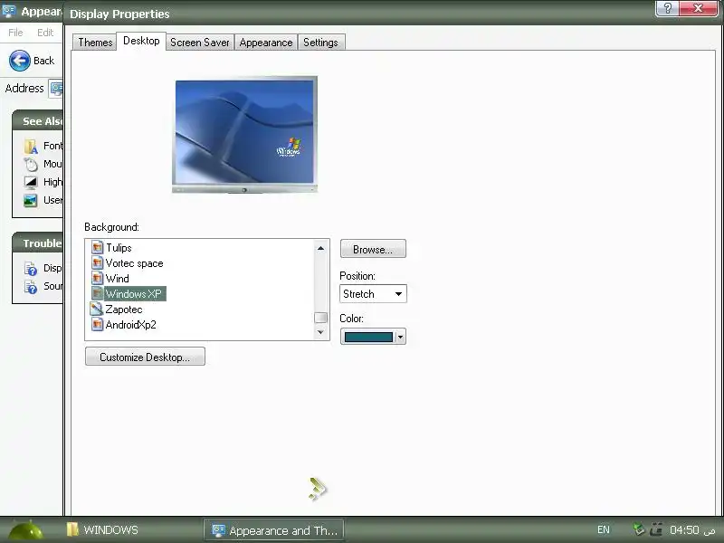Click the background list scroll down arrow
The image size is (724, 543).
coord(320,332)
